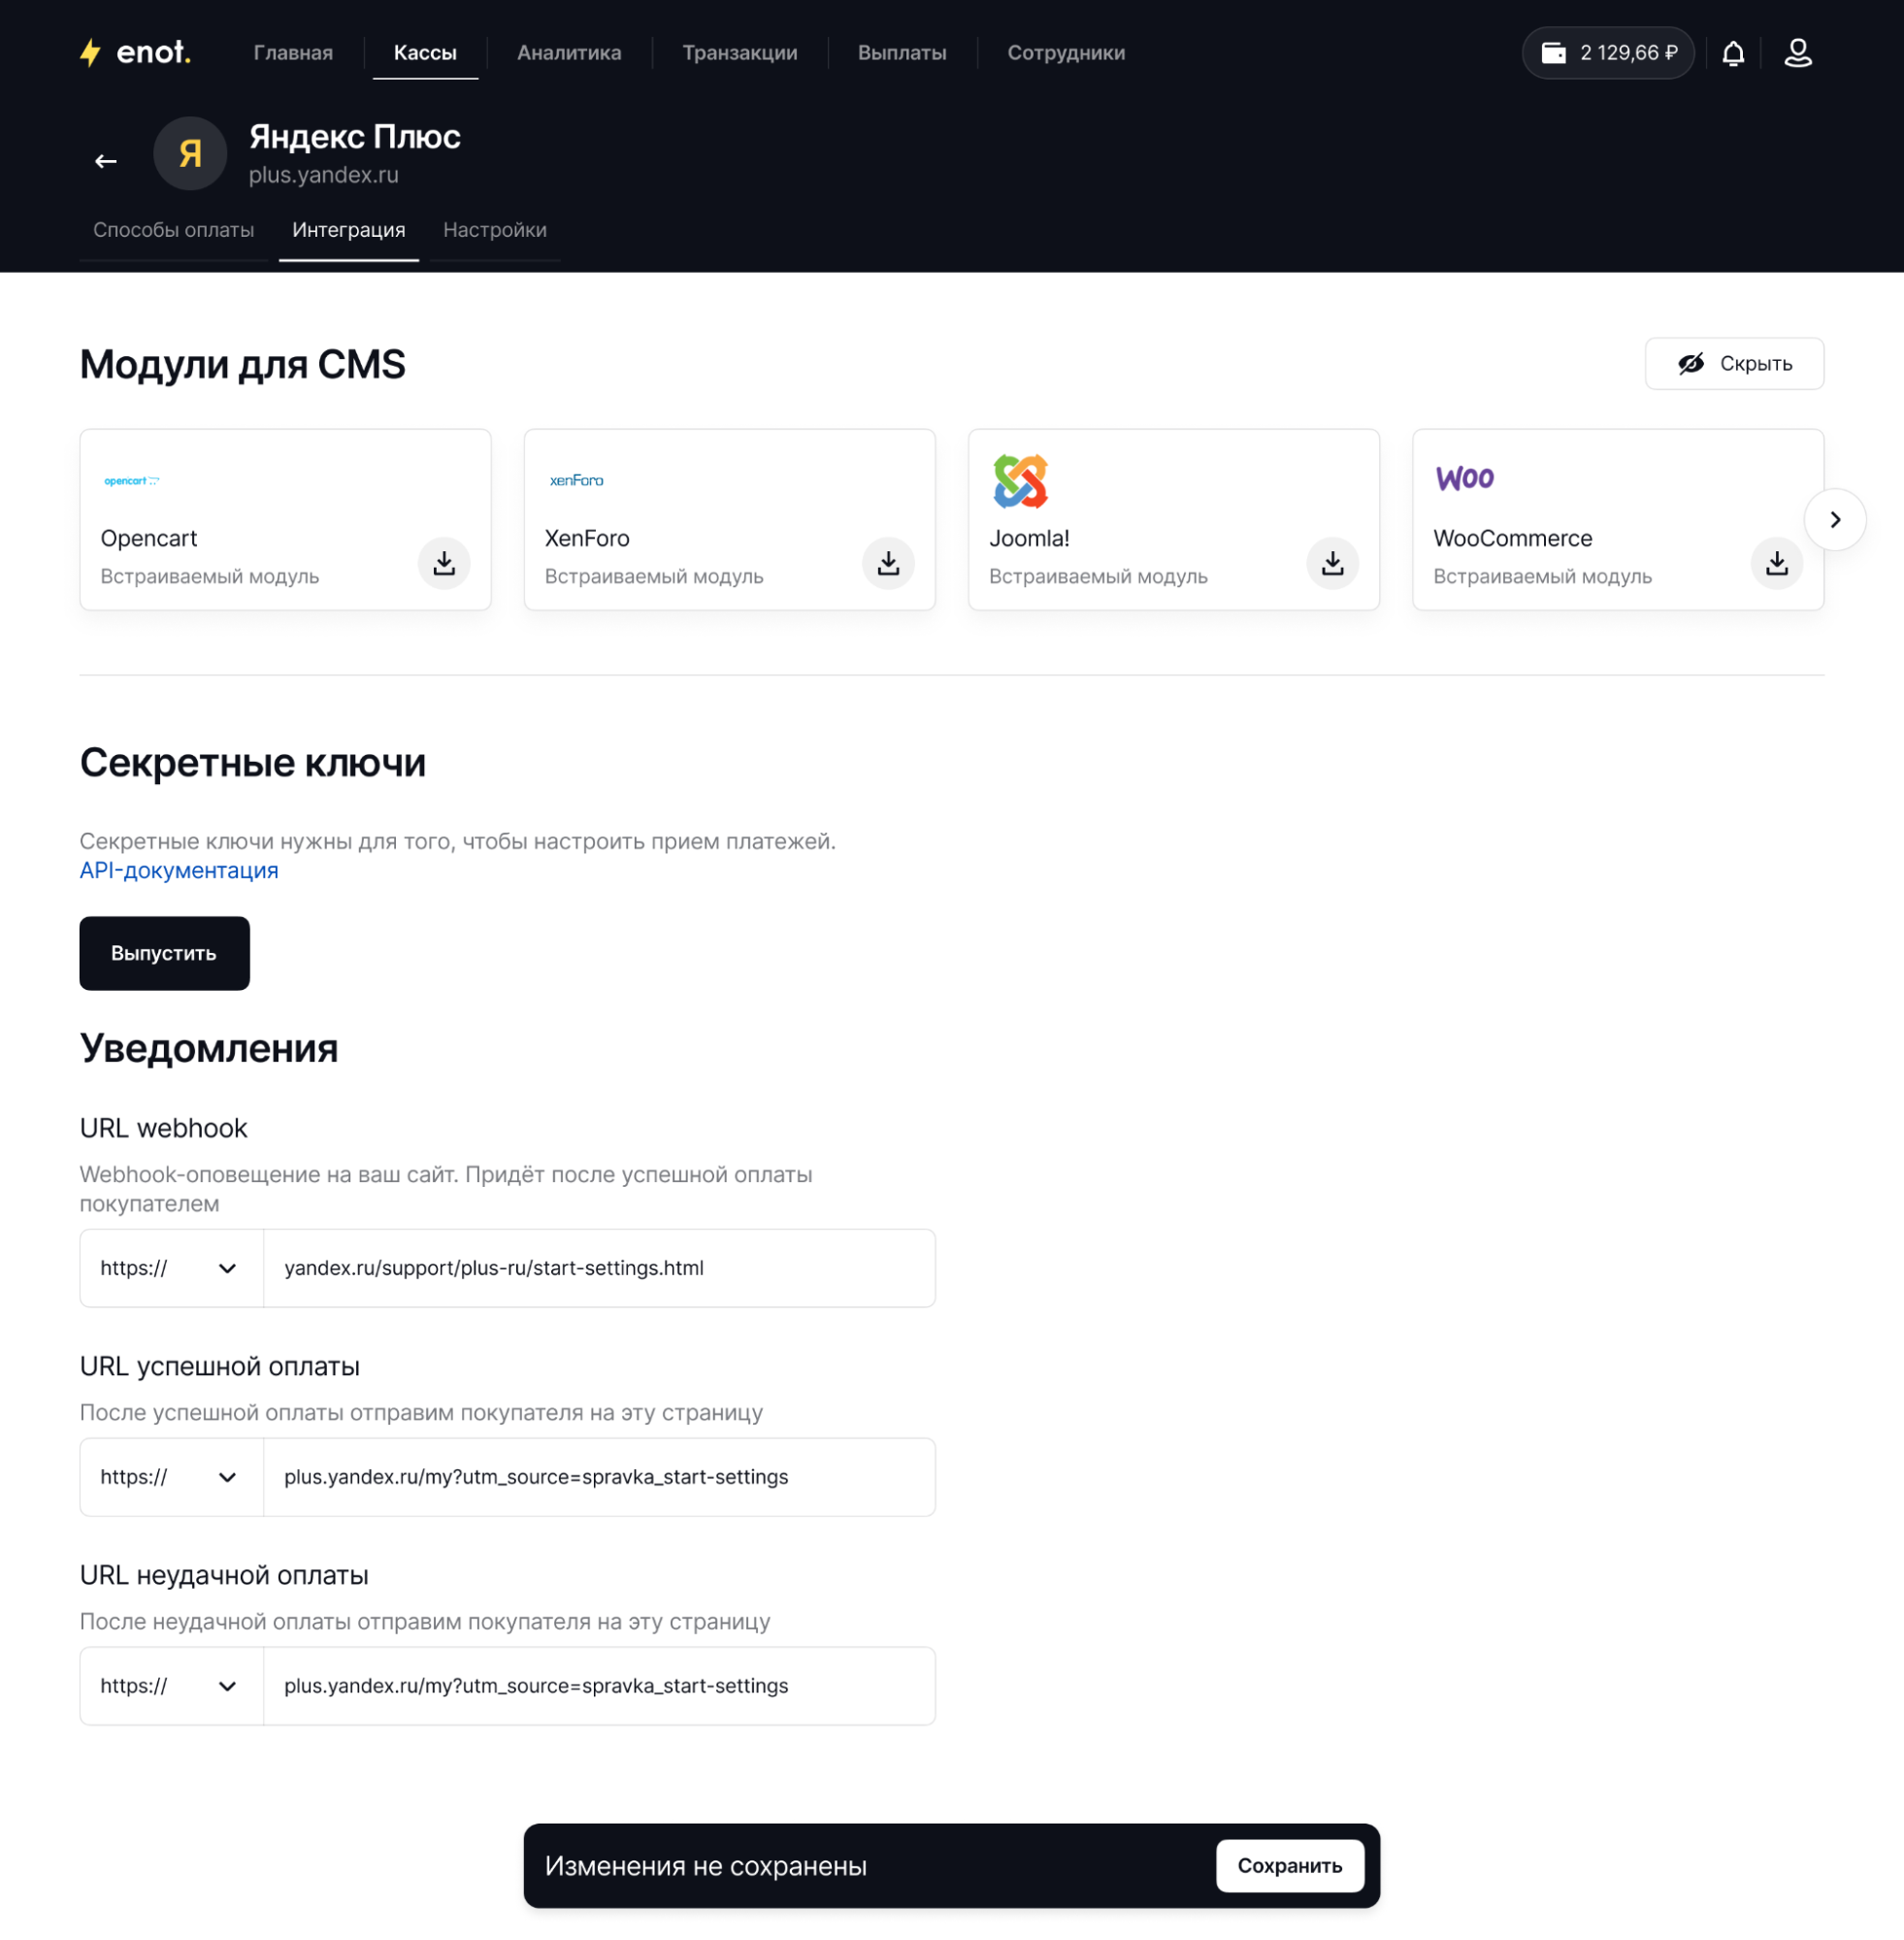Image resolution: width=1904 pixels, height=1940 pixels.
Task: Open the wallet balance 2 129,66 ₽
Action: (1607, 53)
